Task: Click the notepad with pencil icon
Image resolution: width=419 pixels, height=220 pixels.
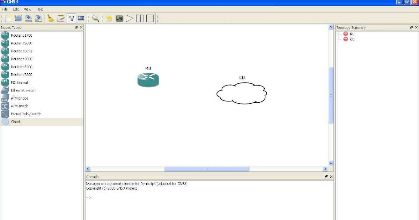Action: click(61, 18)
